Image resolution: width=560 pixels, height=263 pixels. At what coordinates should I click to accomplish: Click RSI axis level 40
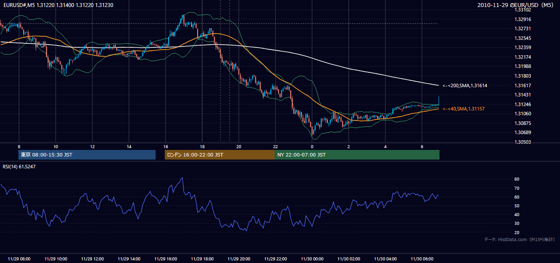pos(517,214)
